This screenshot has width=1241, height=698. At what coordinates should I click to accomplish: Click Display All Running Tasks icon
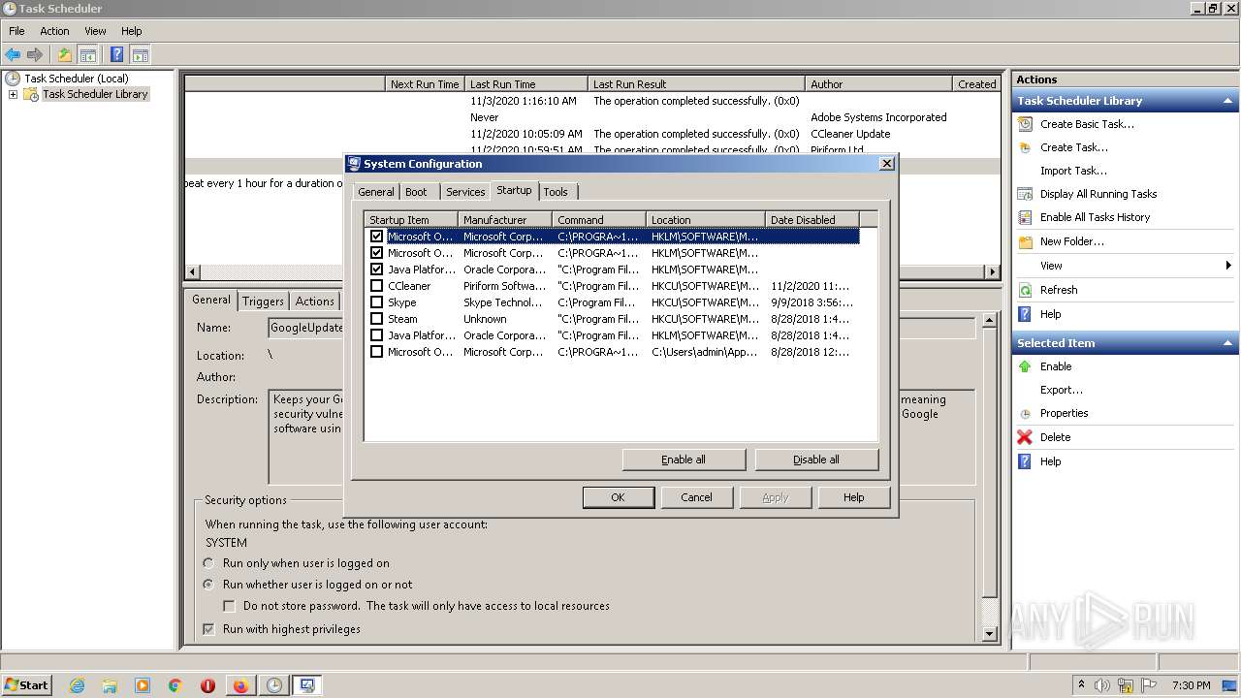pos(1025,194)
